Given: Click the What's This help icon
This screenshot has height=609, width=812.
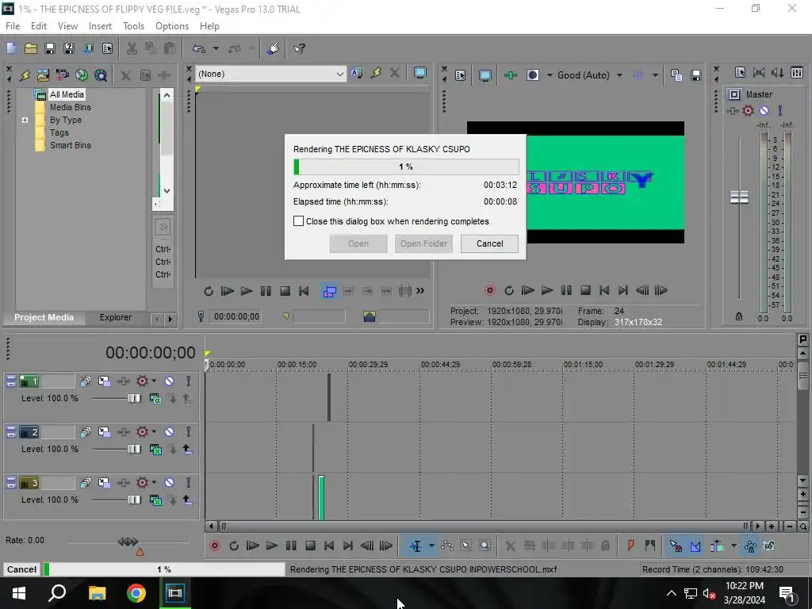Looking at the screenshot, I should pos(299,48).
